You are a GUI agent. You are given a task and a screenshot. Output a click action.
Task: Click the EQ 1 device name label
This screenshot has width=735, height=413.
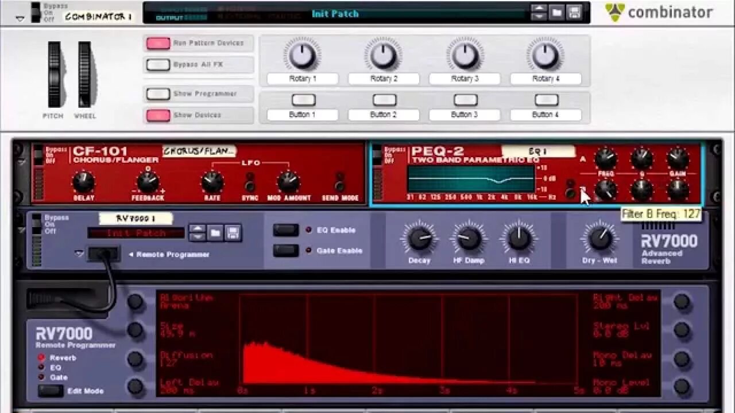(538, 152)
